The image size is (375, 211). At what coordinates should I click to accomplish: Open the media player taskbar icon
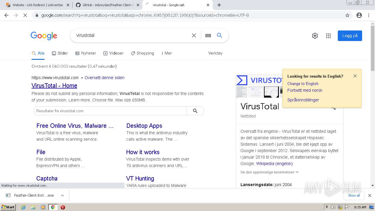[43, 207]
